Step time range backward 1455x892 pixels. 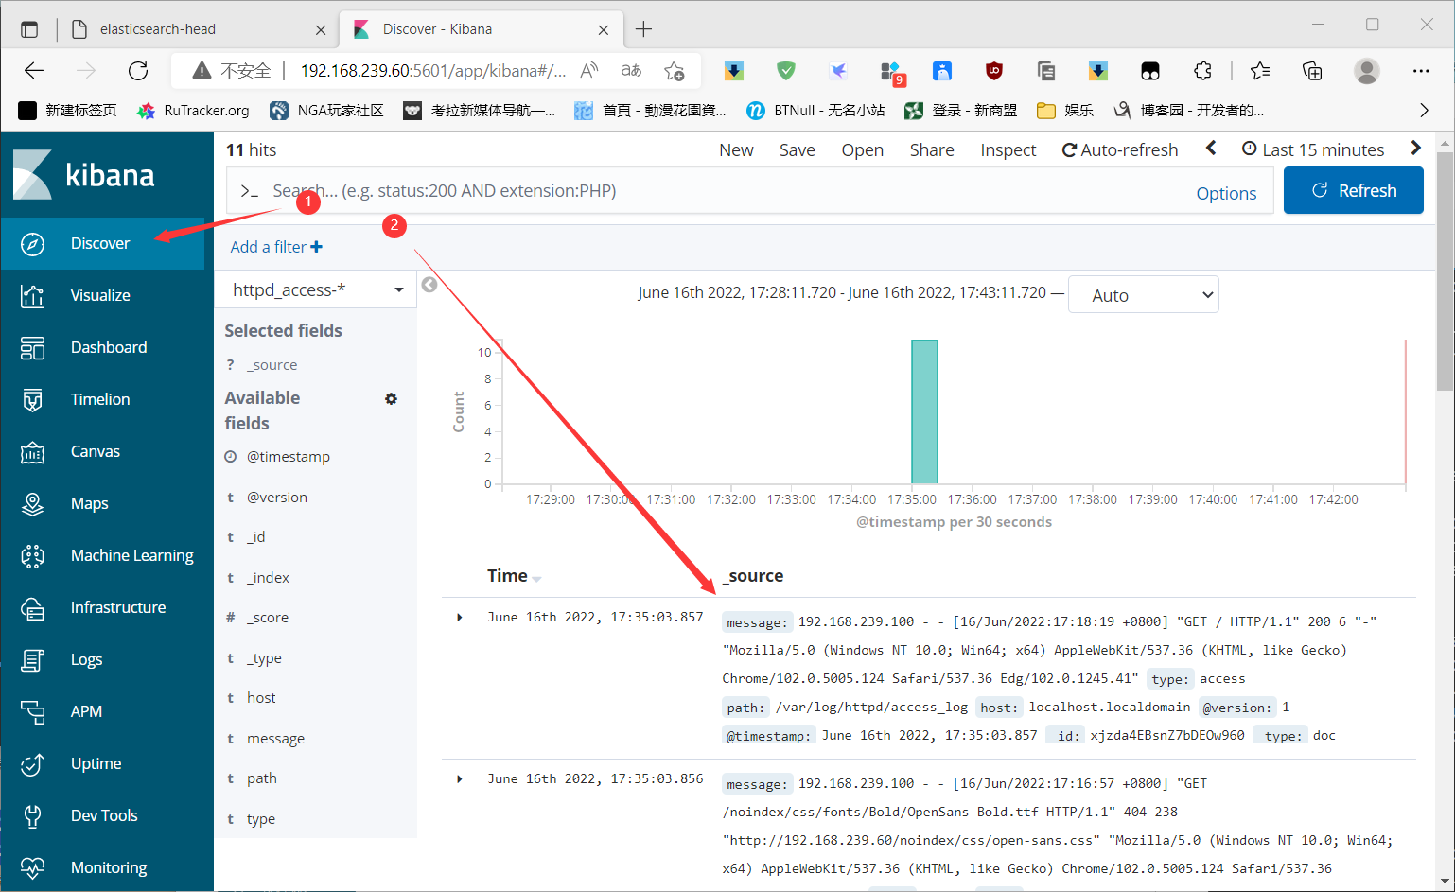coord(1211,149)
